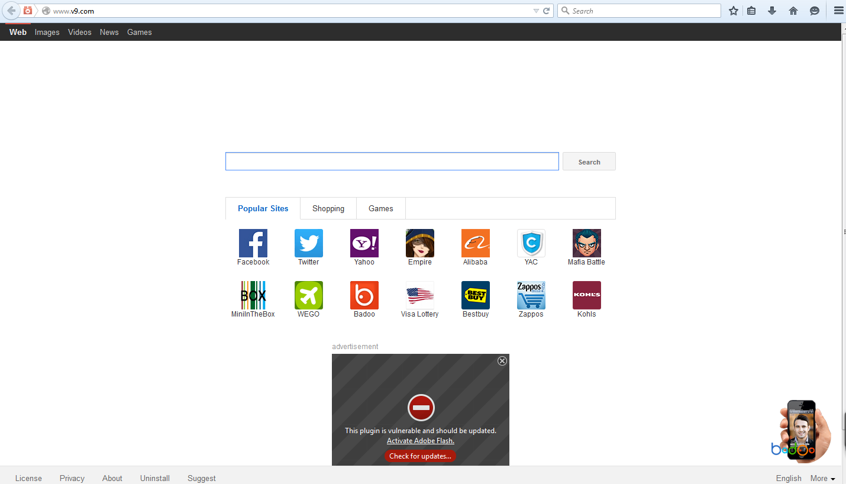Select Games in the top navigation bar
This screenshot has height=484, width=846.
click(x=140, y=32)
